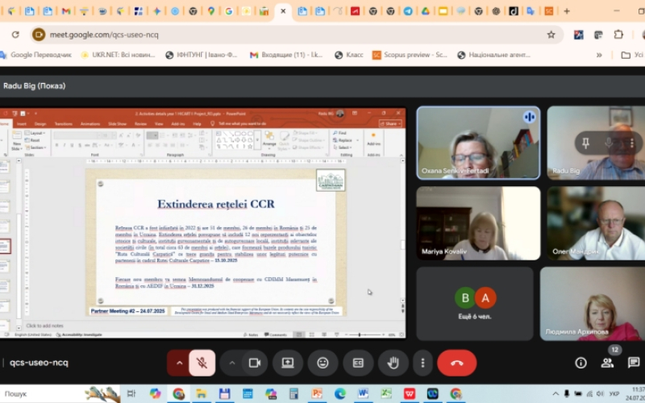
Task: Click mute icon on Radu Big's tile
Action: click(x=609, y=143)
